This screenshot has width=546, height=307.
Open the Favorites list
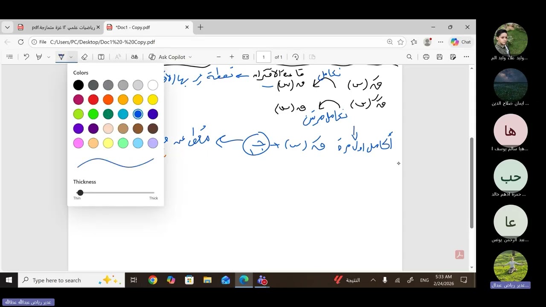pyautogui.click(x=414, y=42)
